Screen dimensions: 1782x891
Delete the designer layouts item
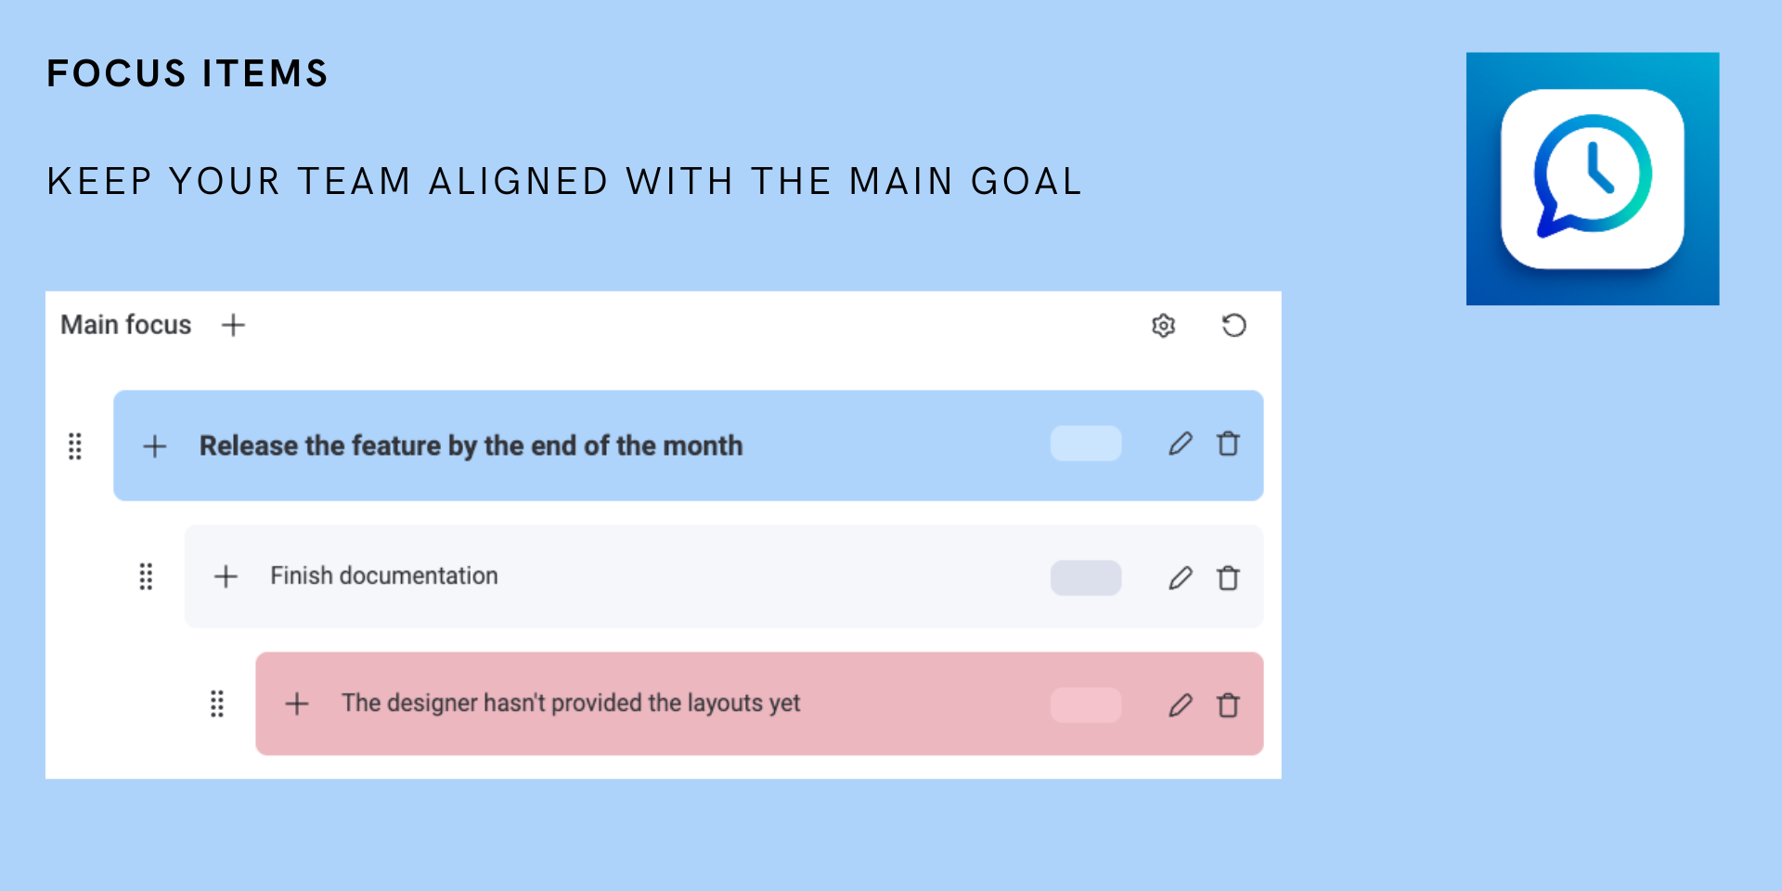pos(1228,705)
